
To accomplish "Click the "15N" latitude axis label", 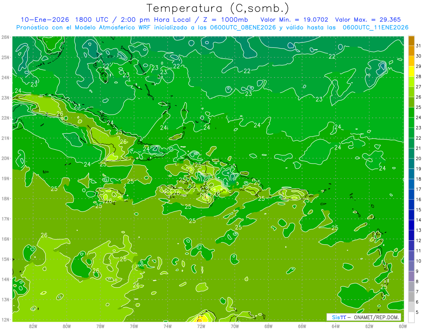I will point(5,259).
